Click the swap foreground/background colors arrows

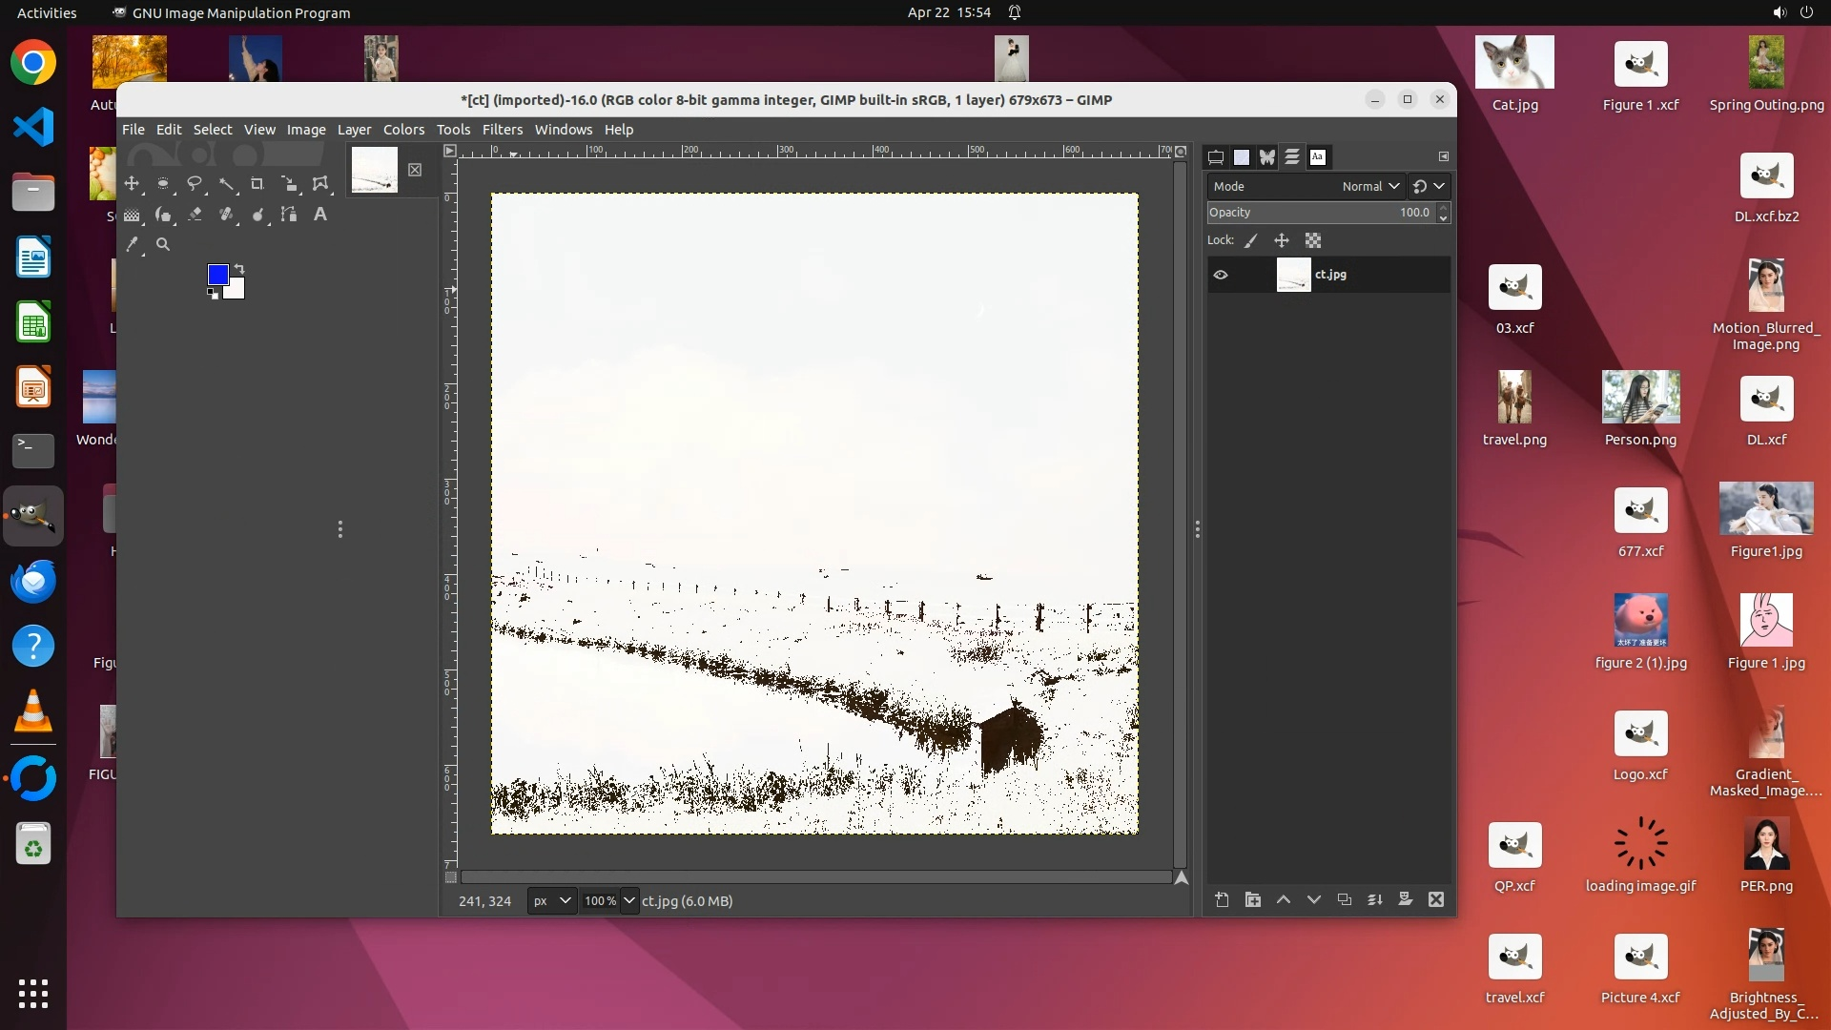click(239, 269)
